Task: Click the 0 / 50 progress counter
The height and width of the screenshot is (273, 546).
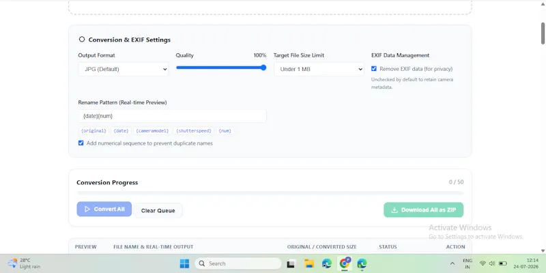Action: [x=456, y=182]
